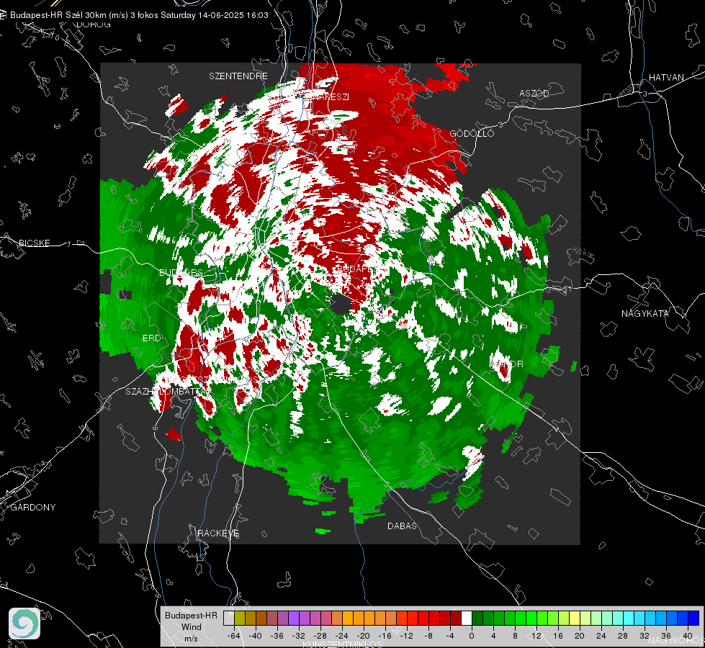This screenshot has width=705, height=648.
Task: Click the swirl logo icon at bottom left
Action: click(24, 624)
